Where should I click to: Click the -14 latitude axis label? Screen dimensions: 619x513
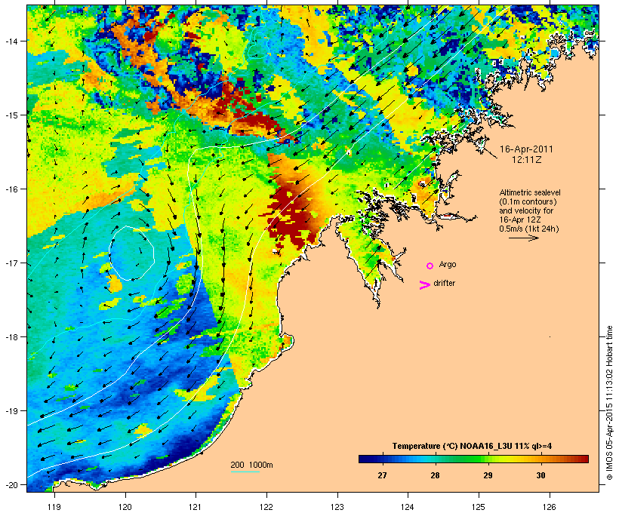click(x=11, y=41)
